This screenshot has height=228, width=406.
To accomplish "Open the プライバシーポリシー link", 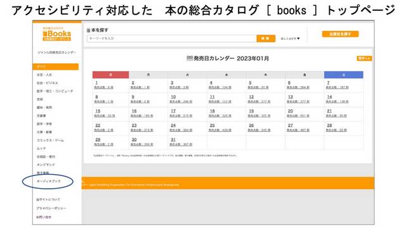I will pos(51,208).
